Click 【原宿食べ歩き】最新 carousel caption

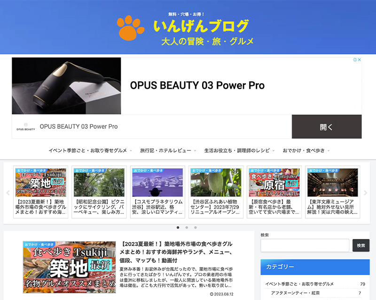pos(274,207)
